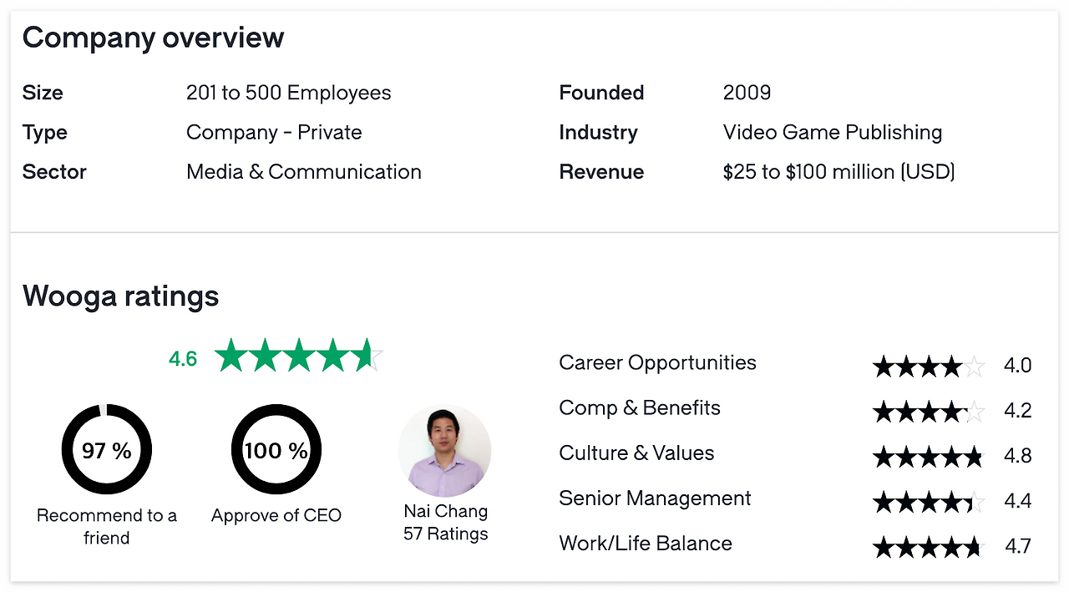1069x592 pixels.
Task: Click the Senior Management star rating
Action: [929, 501]
